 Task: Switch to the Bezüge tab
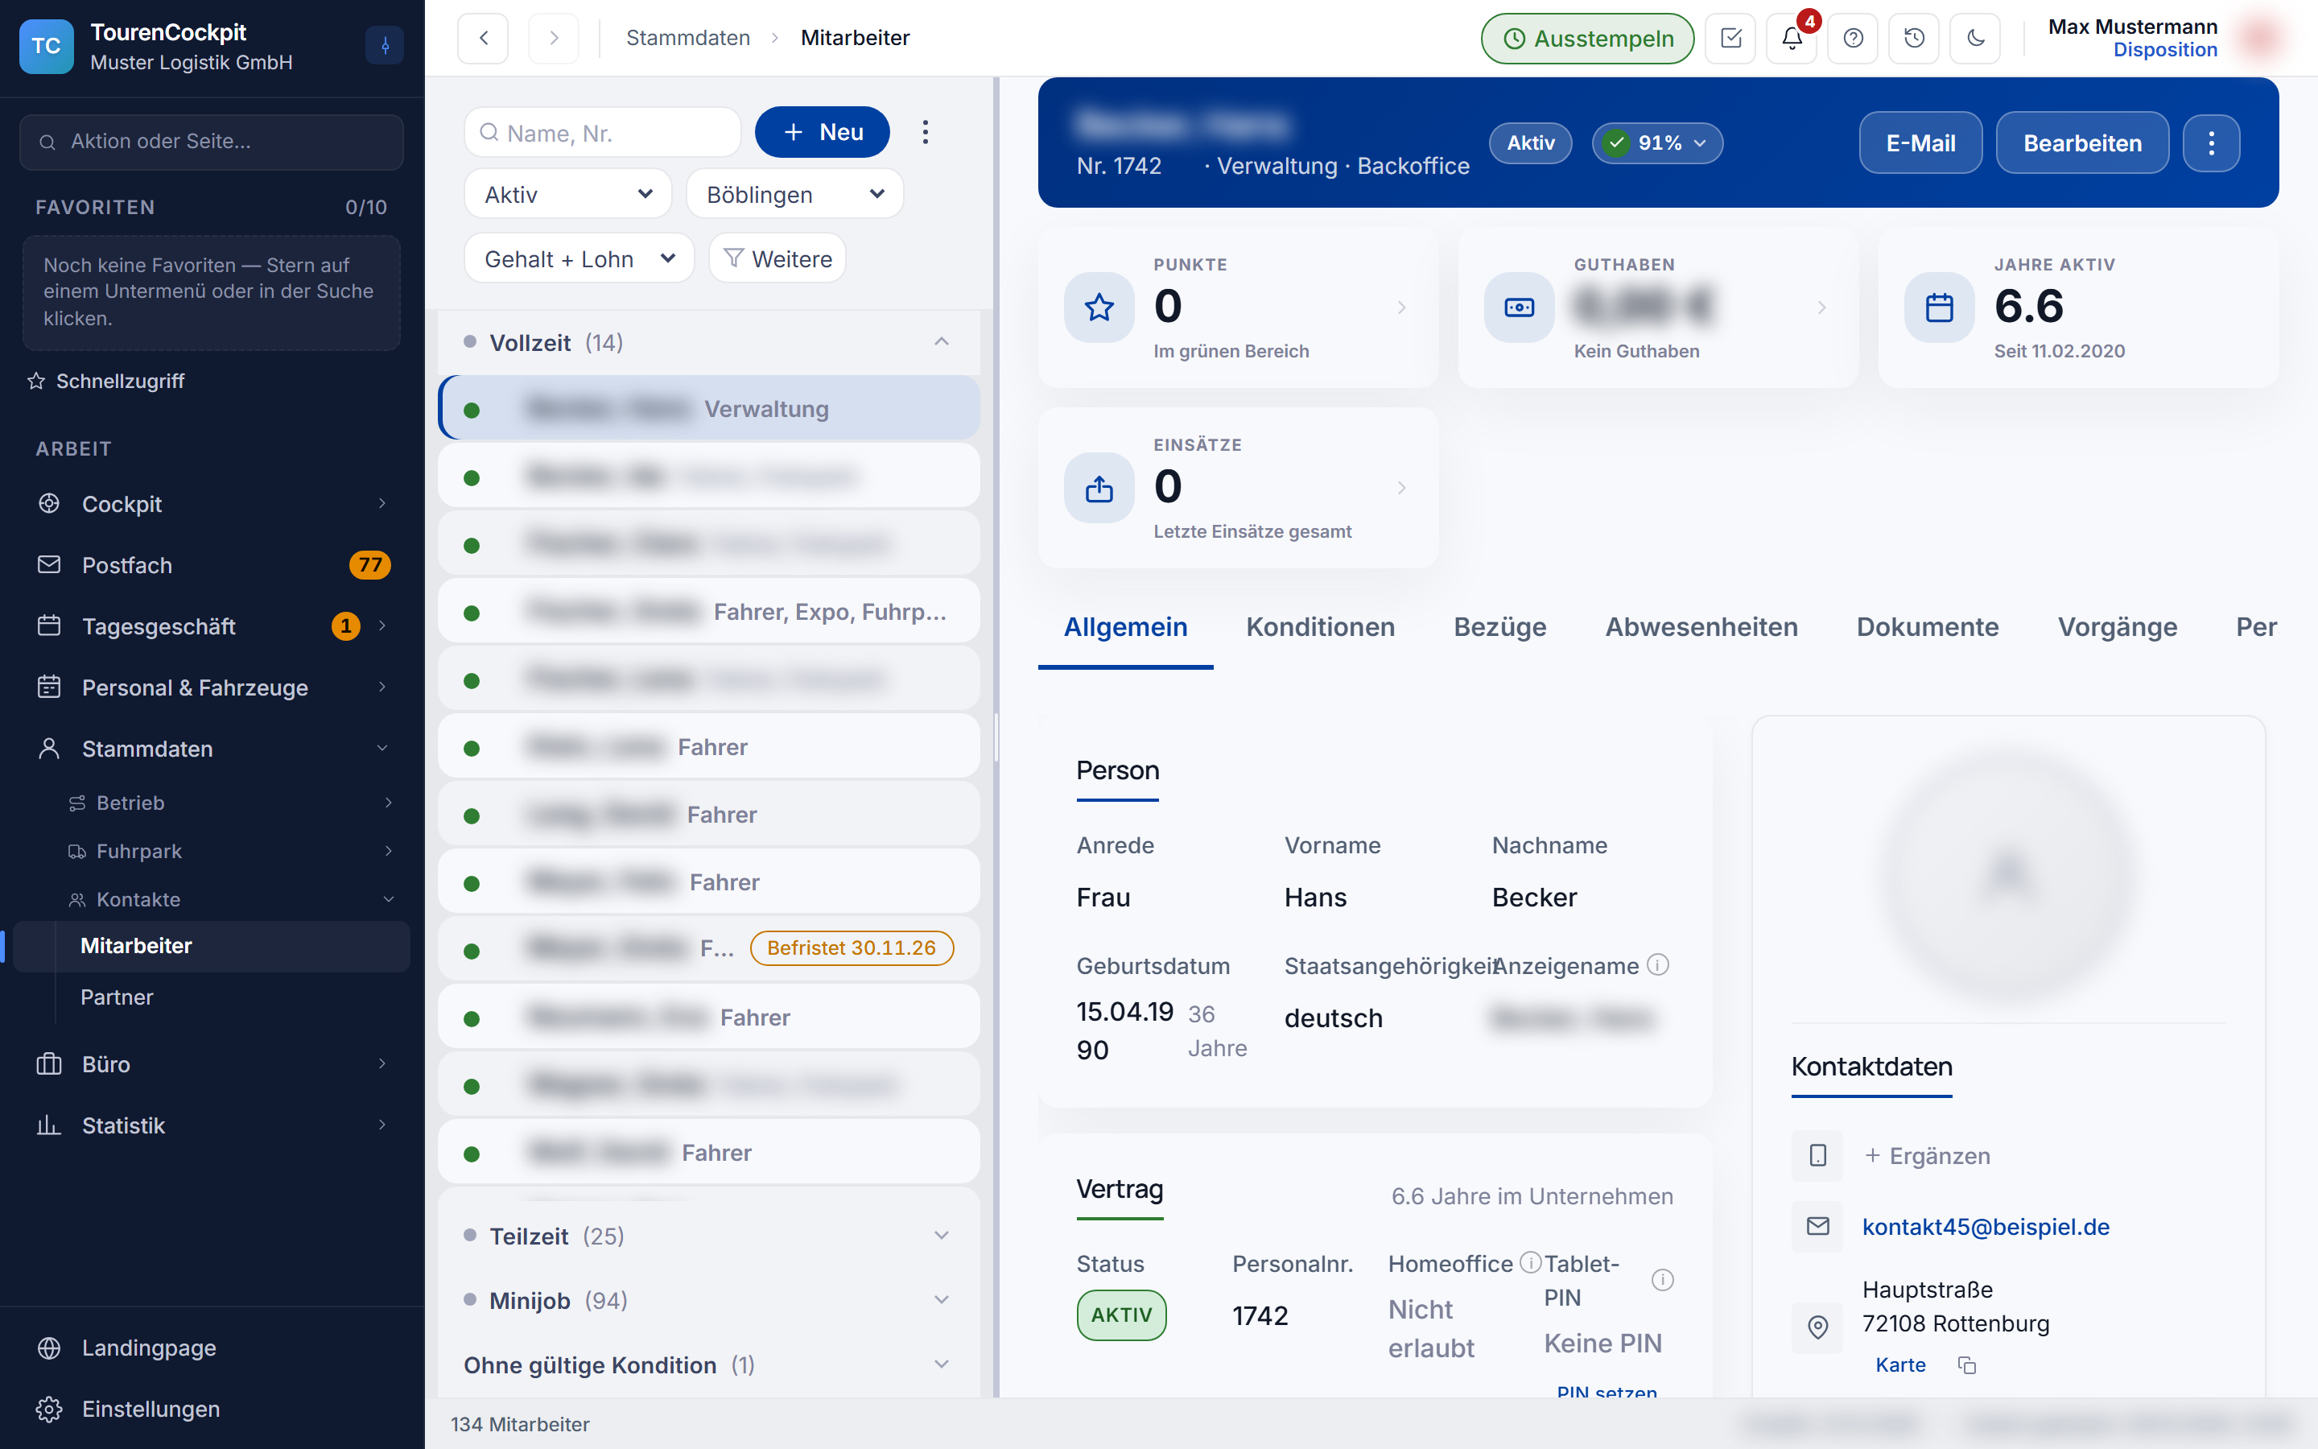click(1500, 627)
